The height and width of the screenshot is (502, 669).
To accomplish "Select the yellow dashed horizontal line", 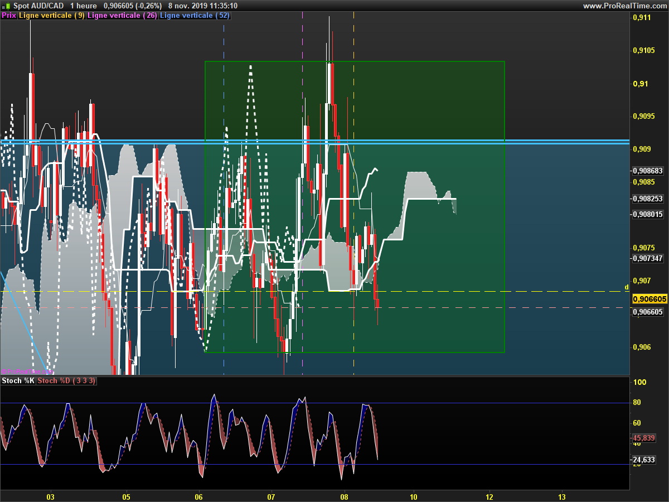I will coord(315,292).
